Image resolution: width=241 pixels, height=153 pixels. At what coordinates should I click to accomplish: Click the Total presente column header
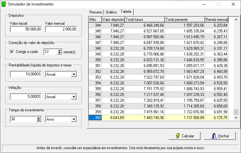coord(185,20)
